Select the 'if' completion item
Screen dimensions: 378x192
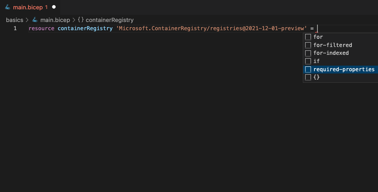[340, 61]
